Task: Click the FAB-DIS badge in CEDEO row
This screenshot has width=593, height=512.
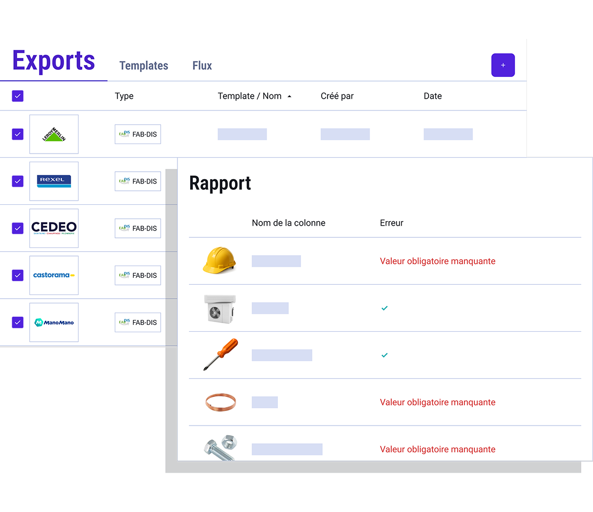Action: (x=138, y=228)
